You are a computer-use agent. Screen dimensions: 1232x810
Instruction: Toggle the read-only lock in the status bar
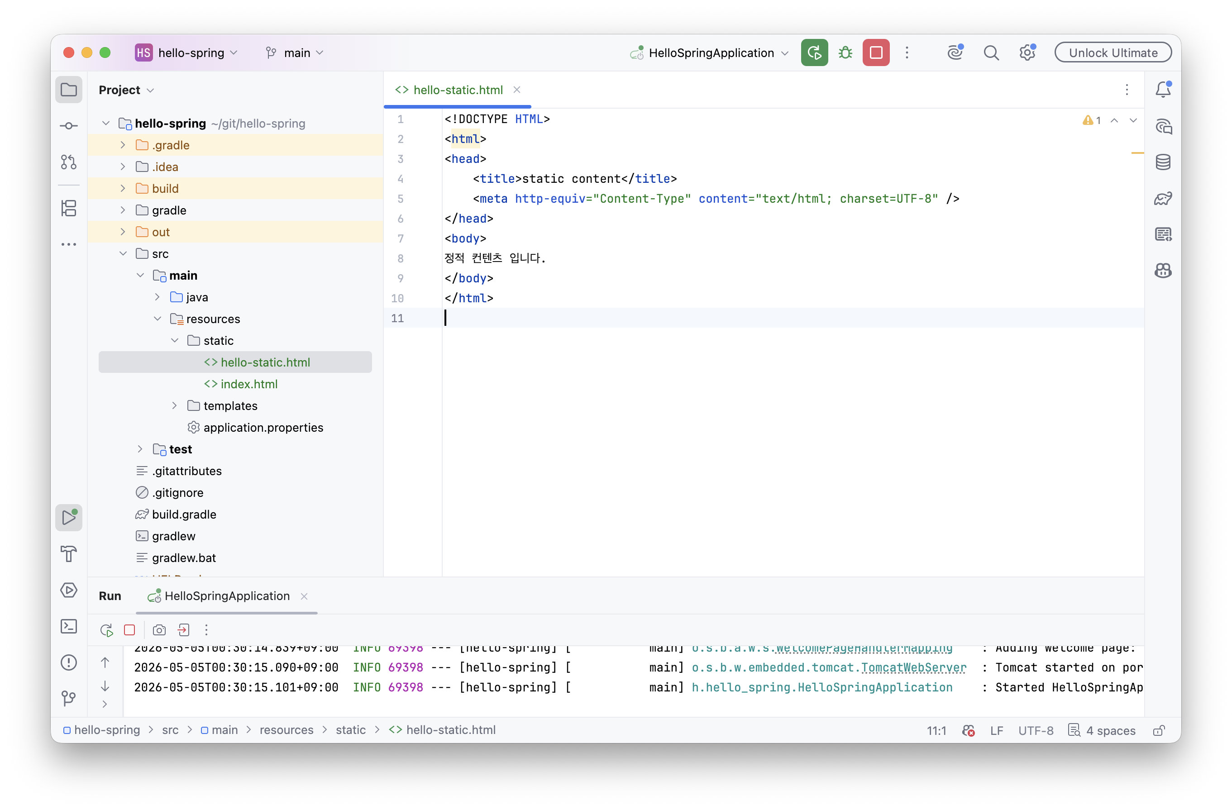coord(1159,730)
